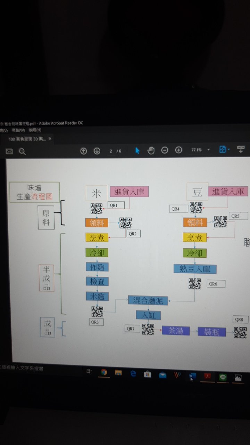Click the 味增生產流程圖 title box
The width and height of the screenshot is (250, 445).
[x=35, y=192]
